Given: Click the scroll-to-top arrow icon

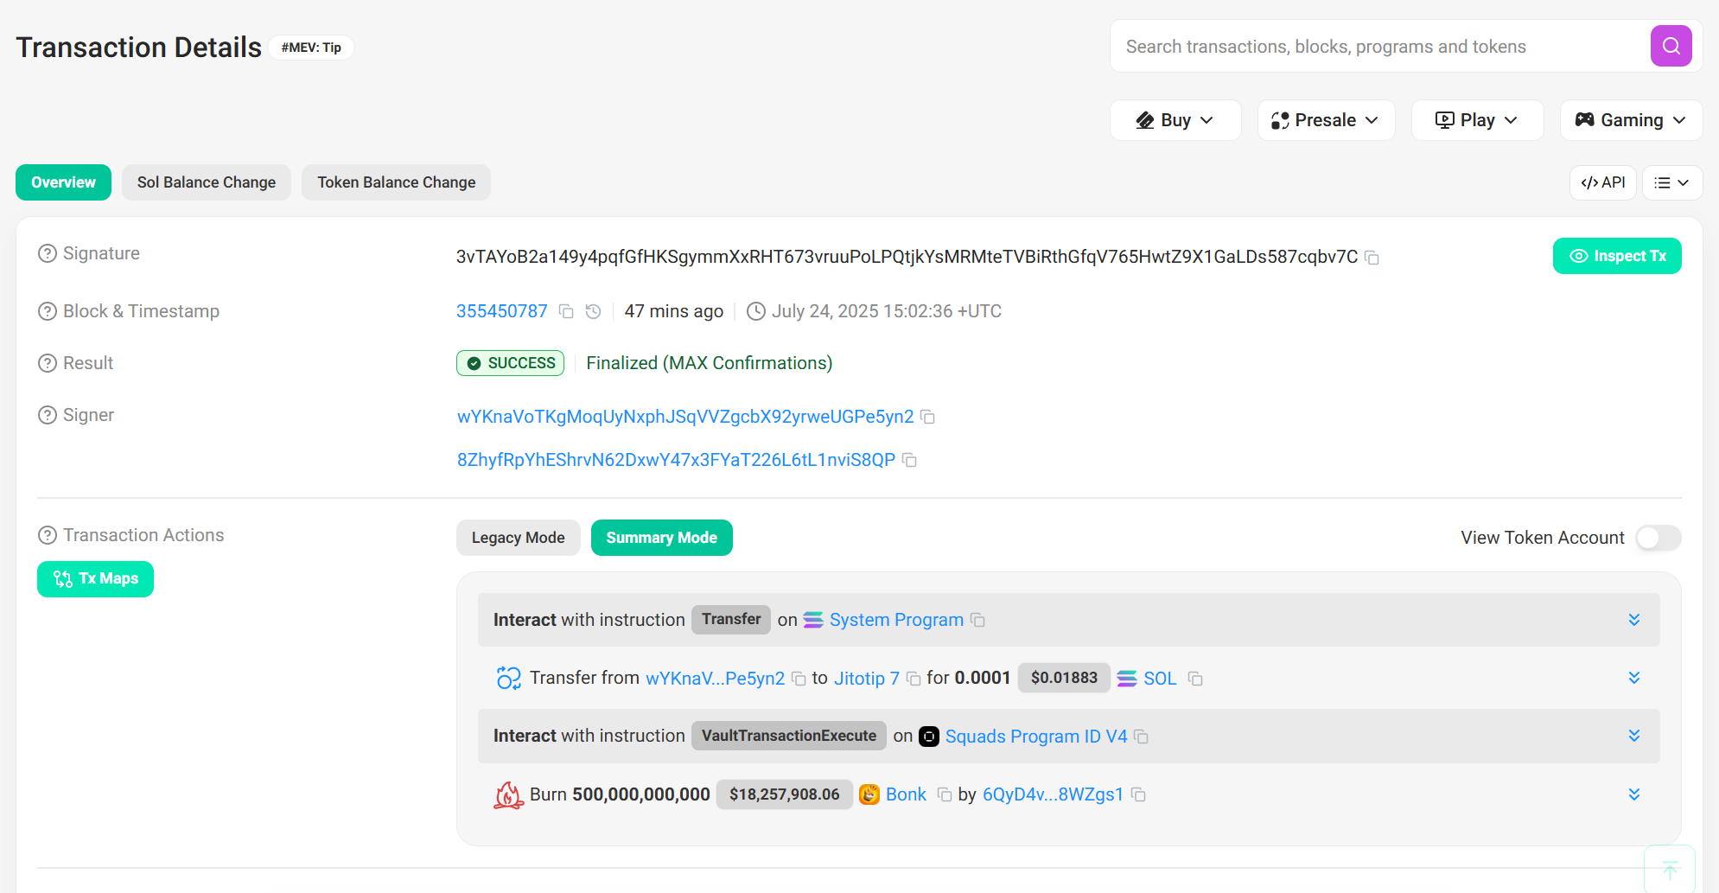Looking at the screenshot, I should coord(1670,870).
